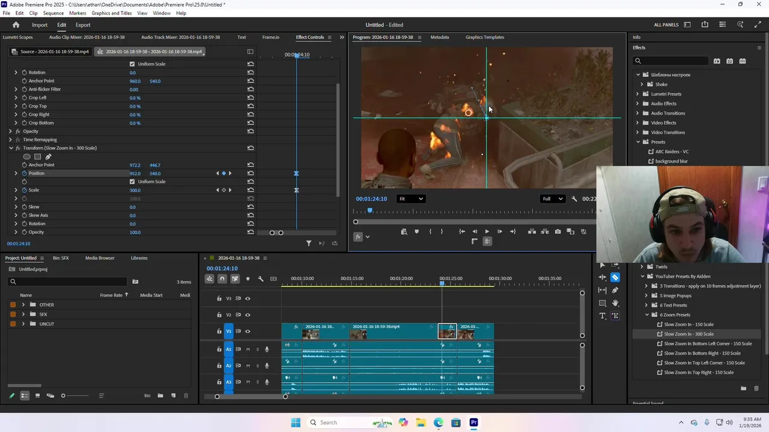Open File Explorer from the taskbar

pos(421,422)
